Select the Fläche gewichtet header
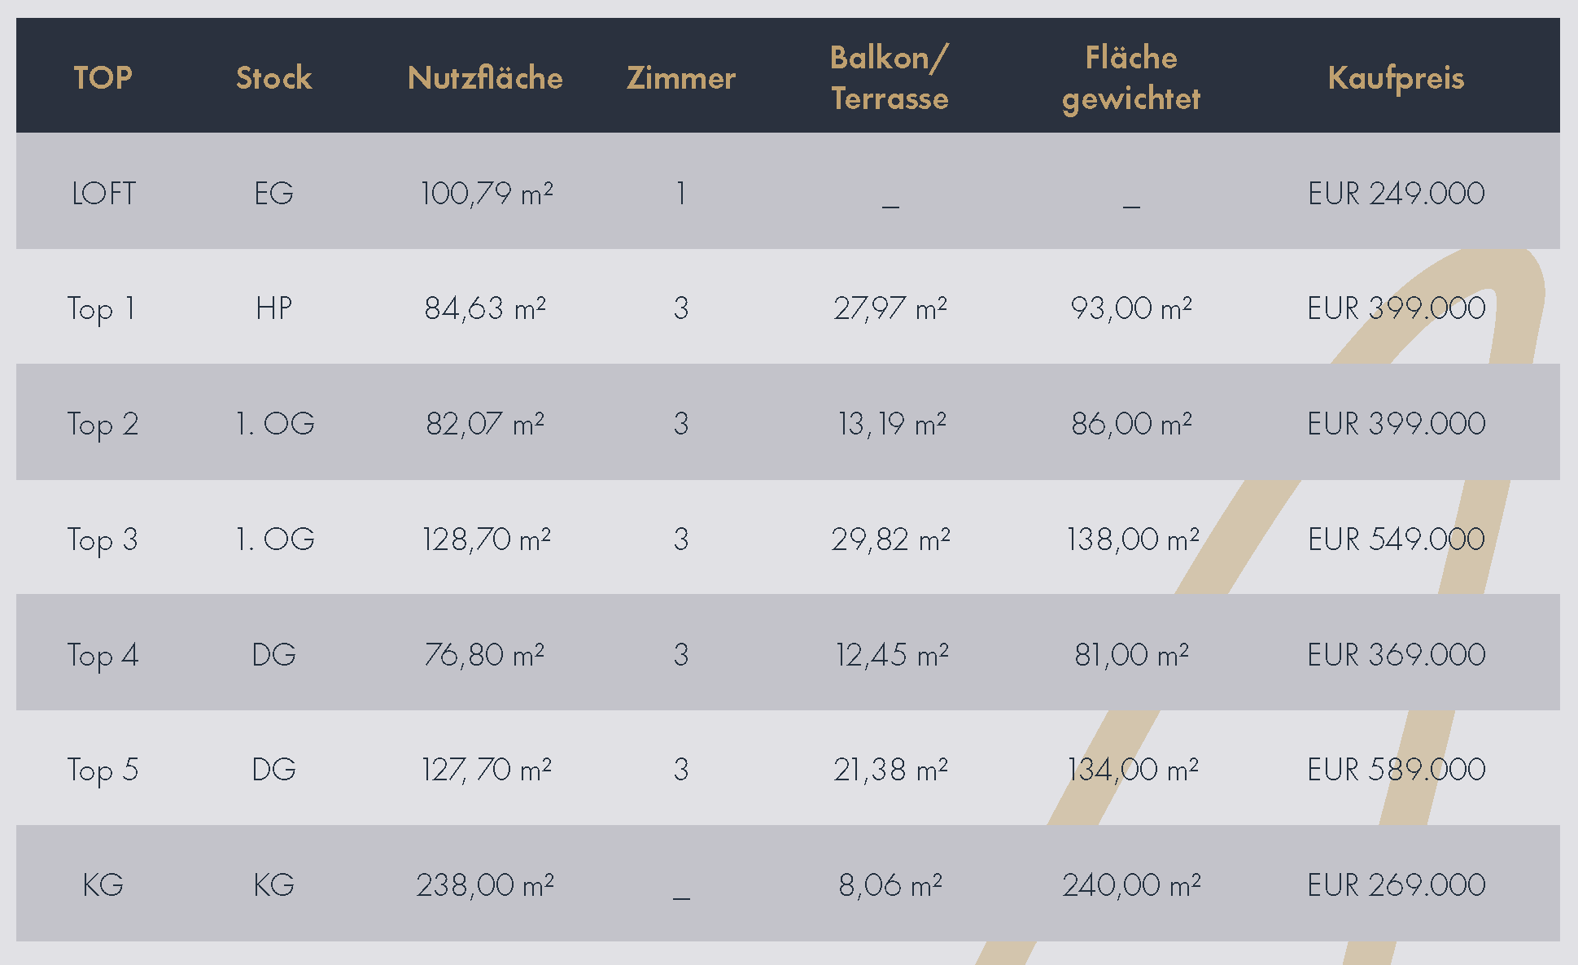This screenshot has height=965, width=1578. click(1131, 78)
